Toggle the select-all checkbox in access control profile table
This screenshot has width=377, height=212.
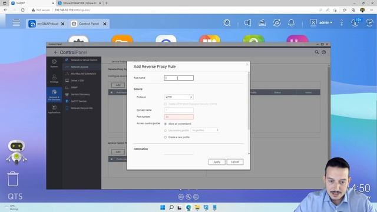pyautogui.click(x=111, y=159)
